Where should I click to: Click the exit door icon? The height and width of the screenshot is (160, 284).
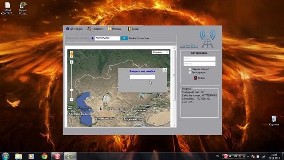129,29
